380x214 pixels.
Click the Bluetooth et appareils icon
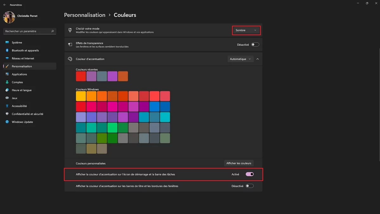[x=7, y=50]
